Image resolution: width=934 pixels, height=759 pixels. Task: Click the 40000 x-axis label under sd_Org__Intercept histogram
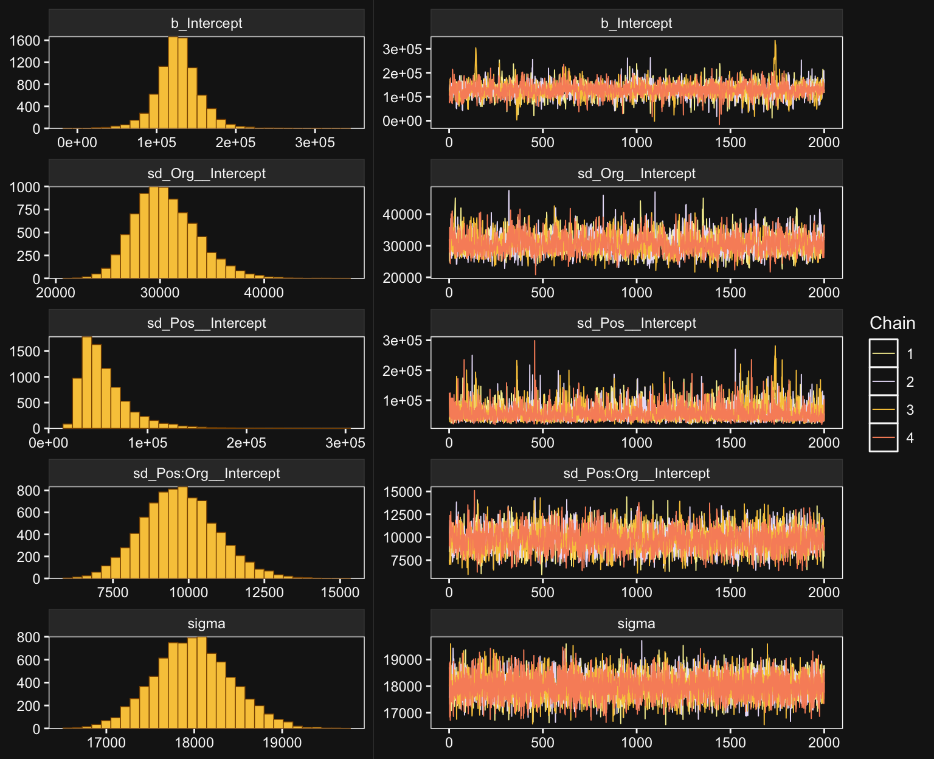263,293
